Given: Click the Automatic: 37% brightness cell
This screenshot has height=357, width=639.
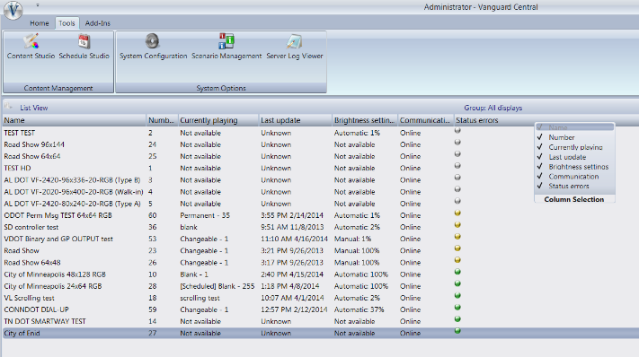Looking at the screenshot, I should (359, 309).
